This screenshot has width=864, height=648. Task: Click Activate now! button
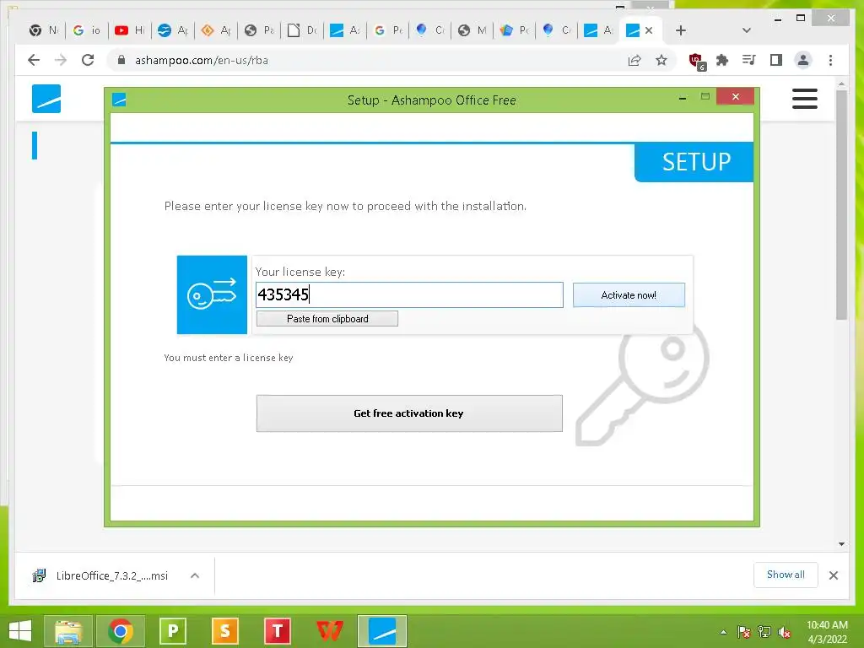tap(629, 295)
